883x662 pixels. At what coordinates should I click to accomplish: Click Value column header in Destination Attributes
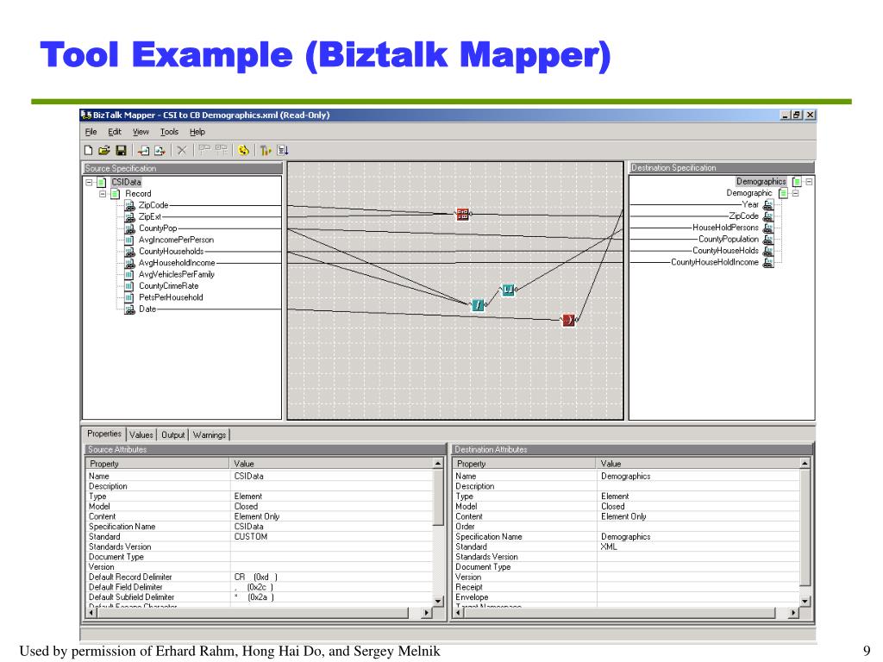click(x=698, y=464)
